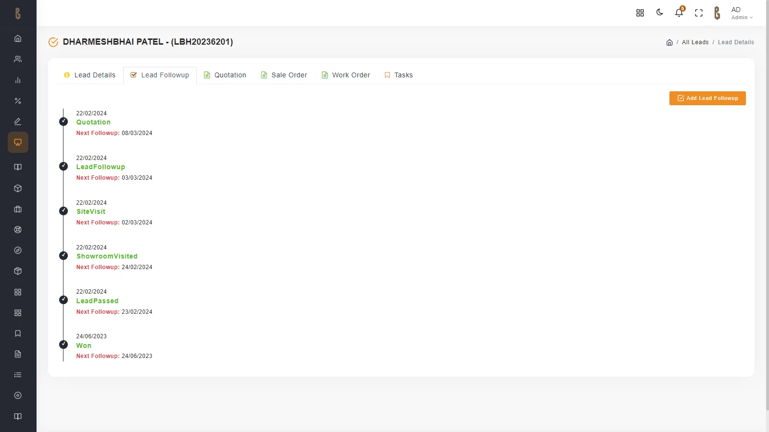
Task: Click the fullscreen icon in the header
Action: (698, 13)
